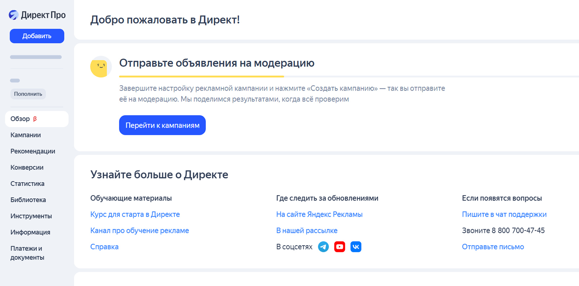
Task: Open Рекомендации in the sidebar
Action: point(33,151)
